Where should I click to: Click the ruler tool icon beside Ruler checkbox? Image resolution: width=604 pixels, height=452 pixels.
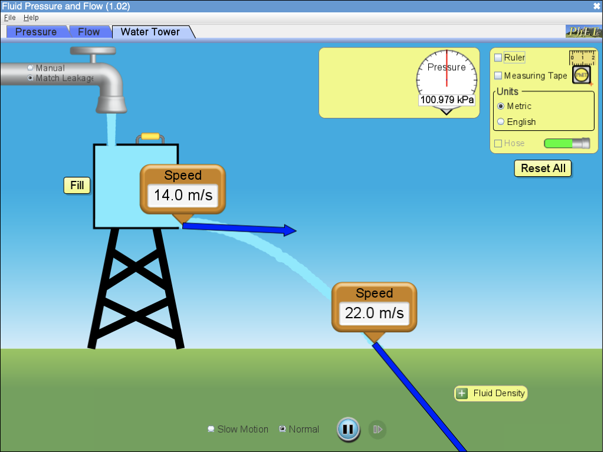tap(582, 57)
